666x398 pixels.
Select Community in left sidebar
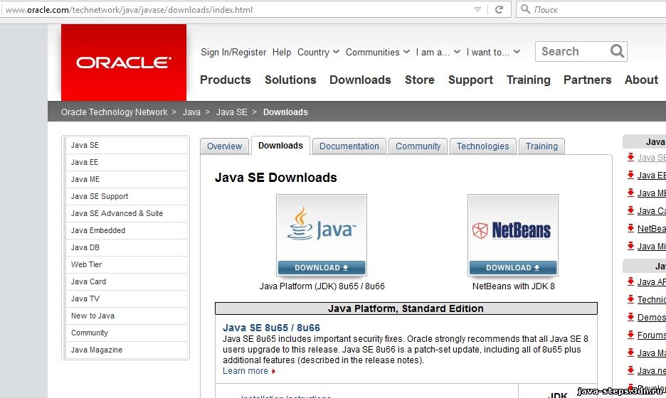[126, 333]
